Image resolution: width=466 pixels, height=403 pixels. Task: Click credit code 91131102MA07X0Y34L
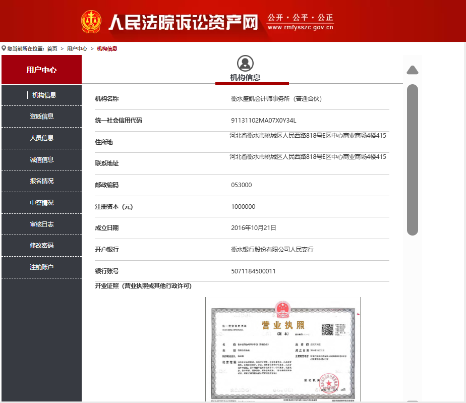tap(264, 121)
